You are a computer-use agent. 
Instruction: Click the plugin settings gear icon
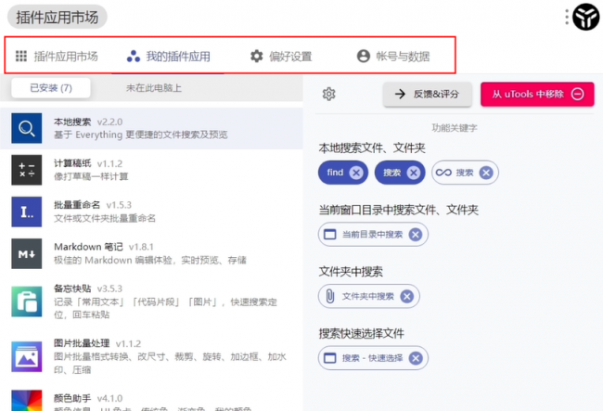pyautogui.click(x=328, y=94)
